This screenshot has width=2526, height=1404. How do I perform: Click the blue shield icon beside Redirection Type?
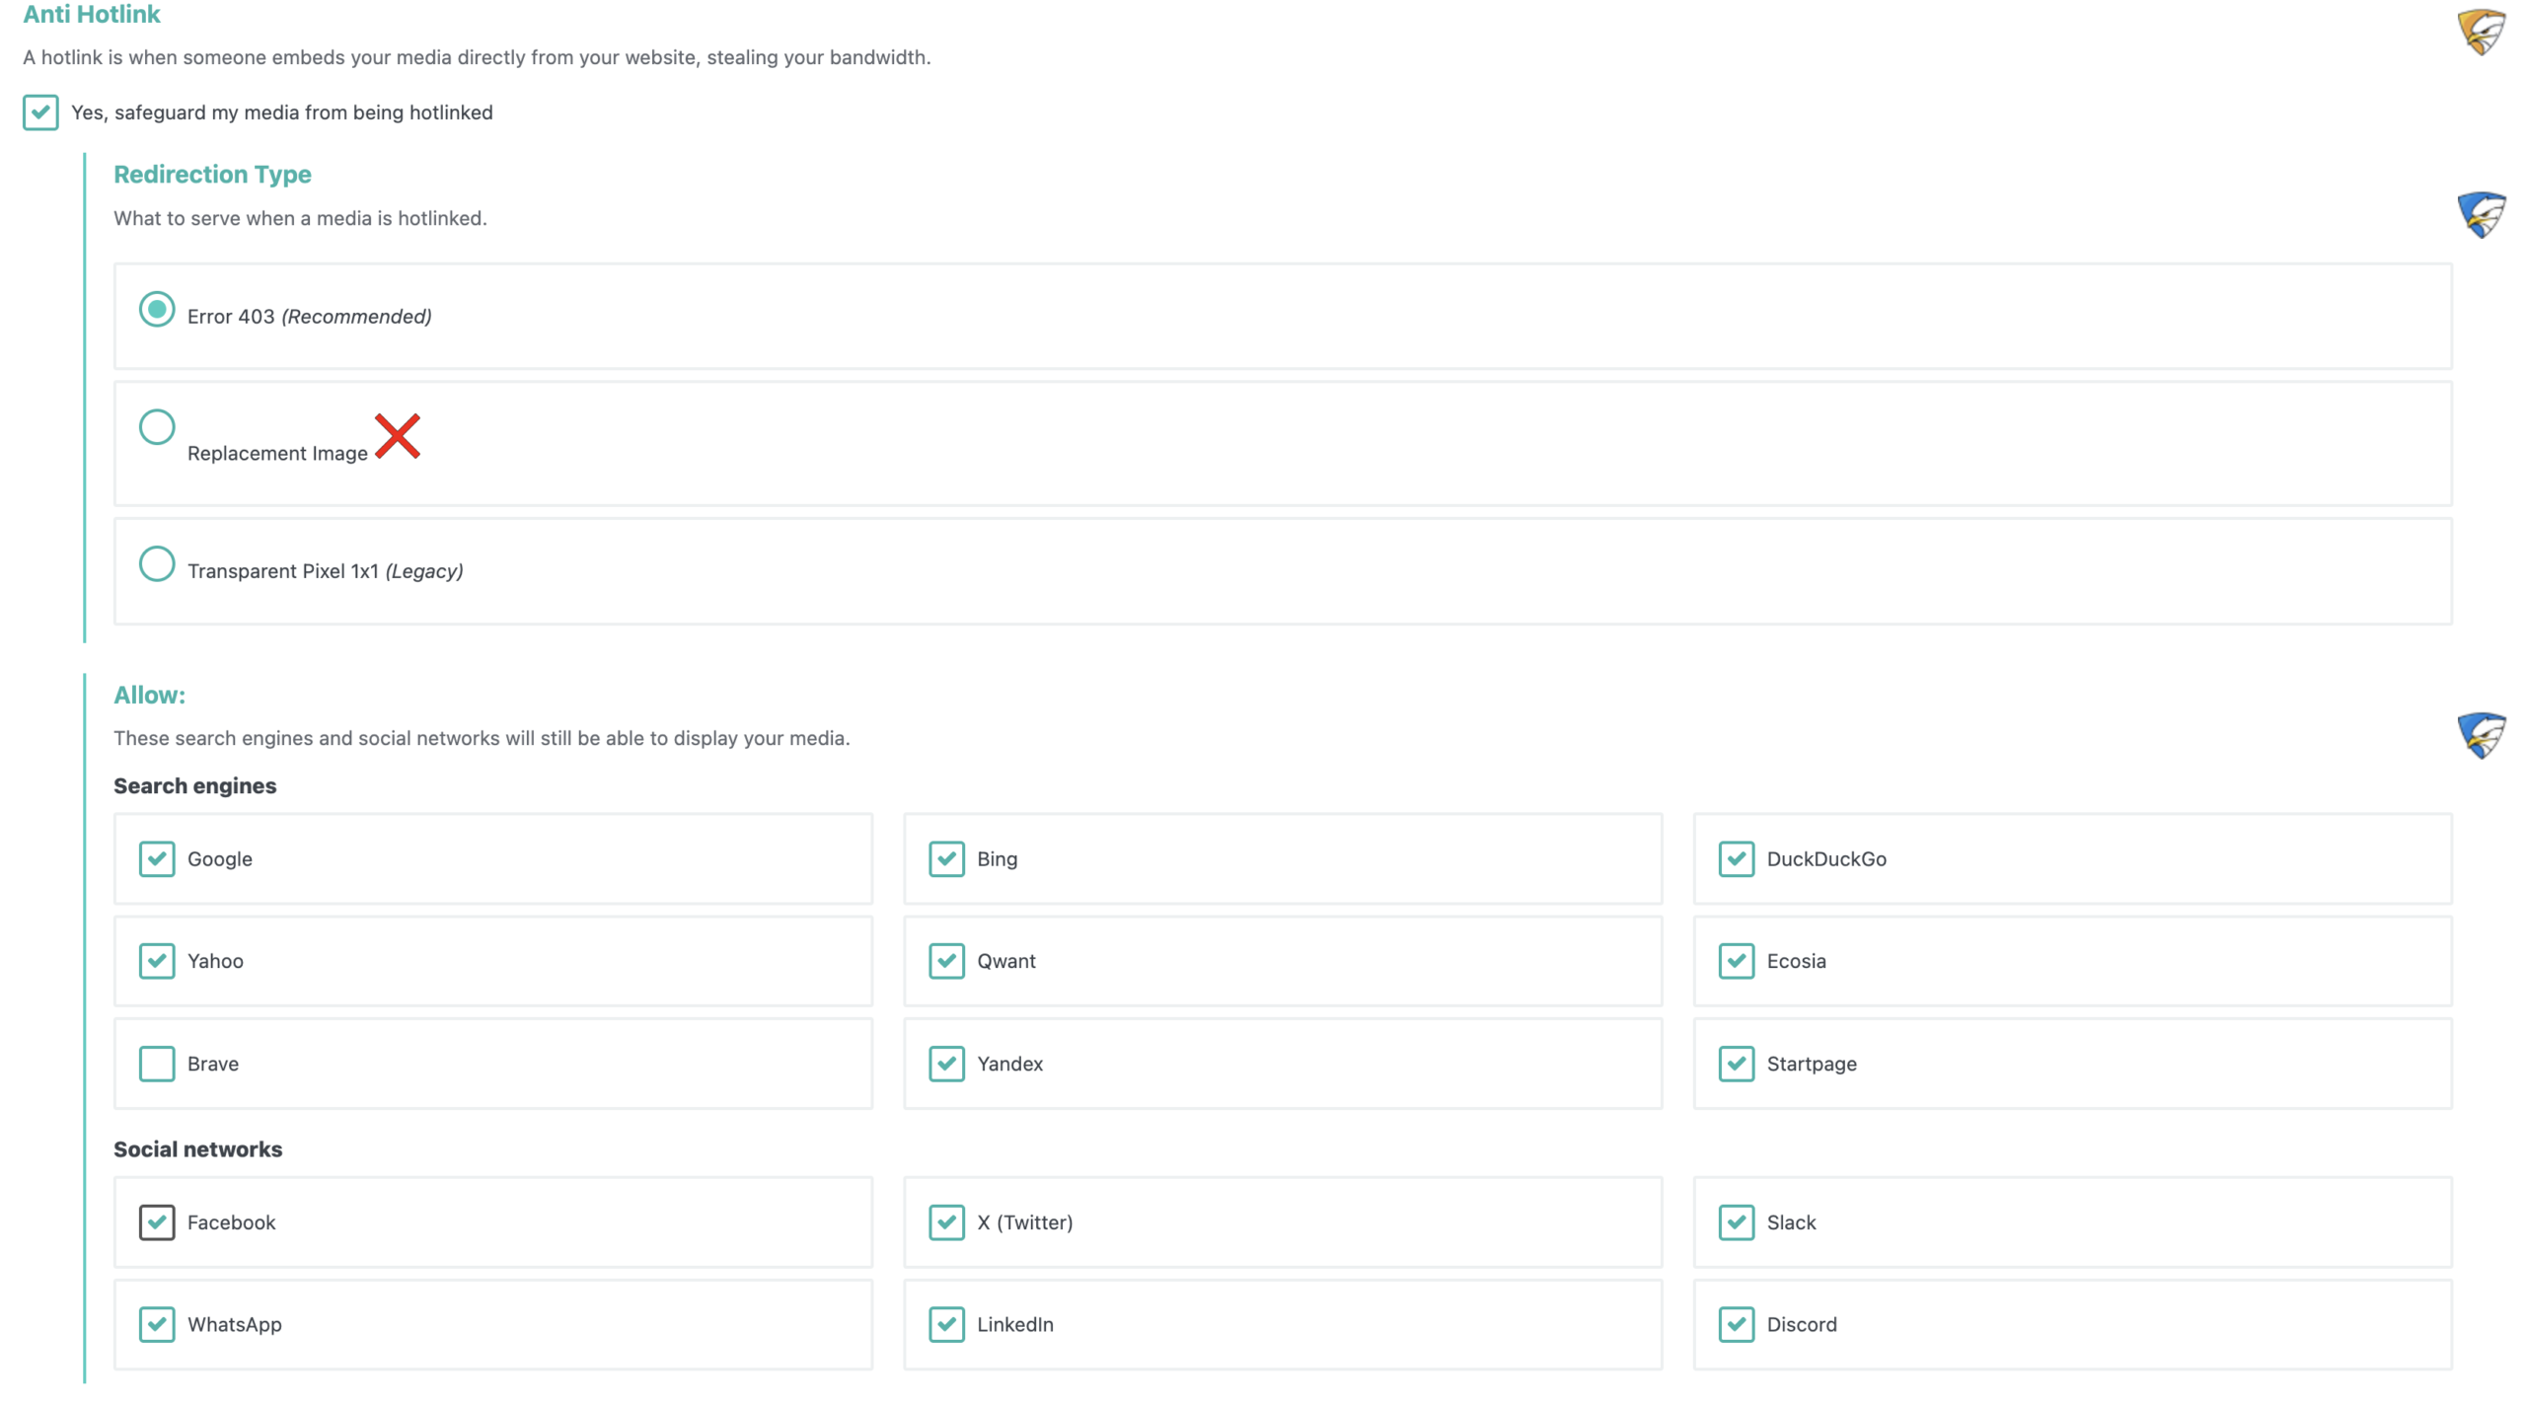[2481, 214]
